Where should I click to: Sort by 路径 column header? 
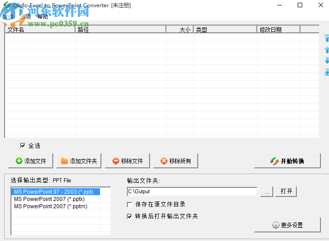(x=120, y=30)
